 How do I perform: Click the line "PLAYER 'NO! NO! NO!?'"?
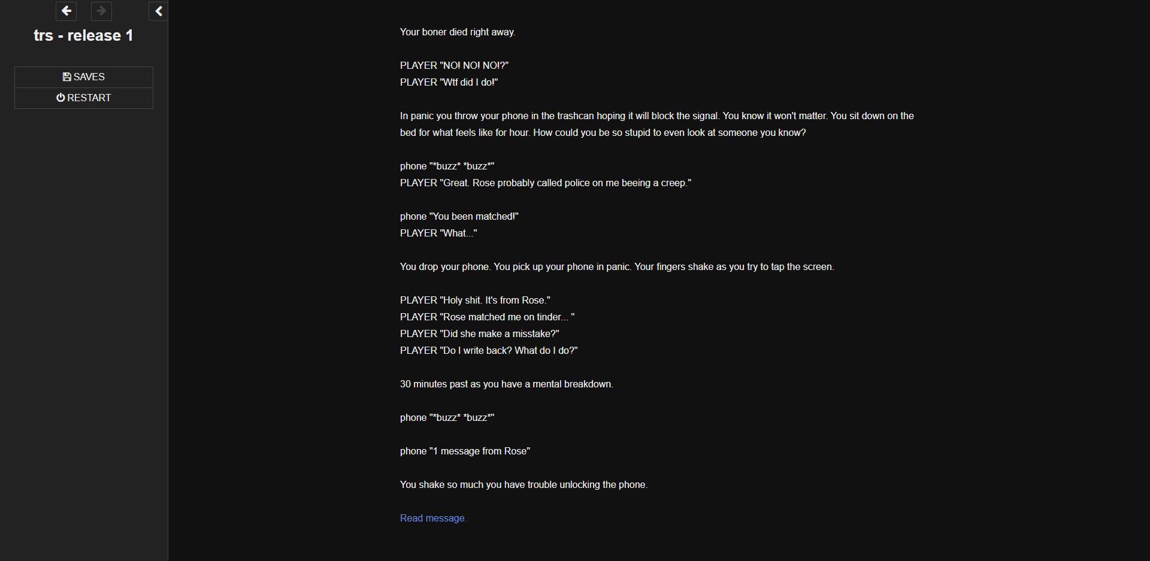coord(454,66)
